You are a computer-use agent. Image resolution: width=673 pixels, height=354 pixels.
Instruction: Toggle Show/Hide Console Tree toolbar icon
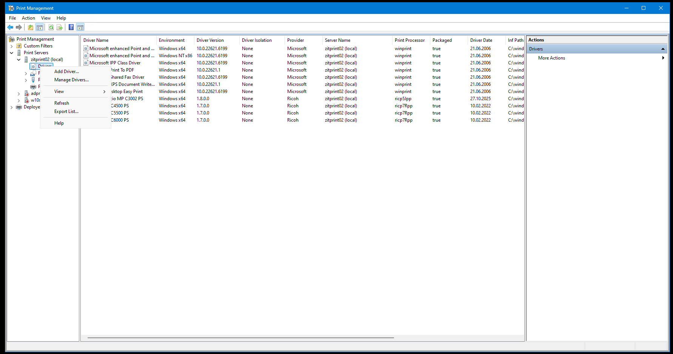(40, 27)
